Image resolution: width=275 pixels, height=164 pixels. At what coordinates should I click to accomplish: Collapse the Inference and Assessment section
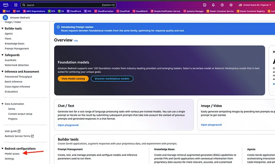(2, 71)
